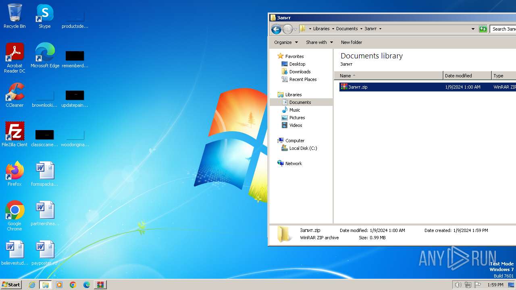The height and width of the screenshot is (290, 516).
Task: Open the rememberd... desktop file
Action: coord(75,58)
